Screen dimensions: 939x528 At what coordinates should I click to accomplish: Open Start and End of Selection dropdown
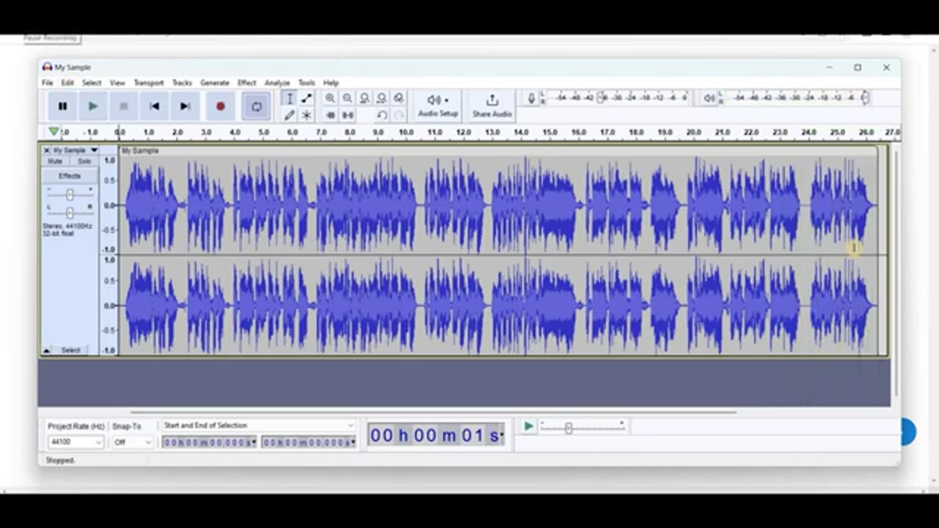[259, 425]
